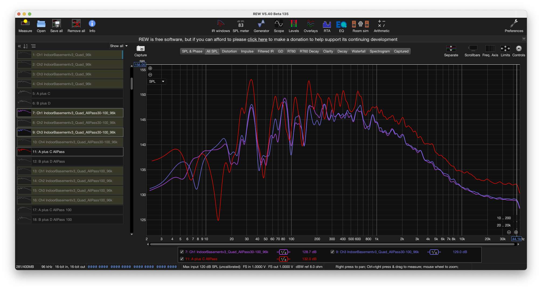Open the Levels meters
Viewport: 542px width, 290px height.
294,26
